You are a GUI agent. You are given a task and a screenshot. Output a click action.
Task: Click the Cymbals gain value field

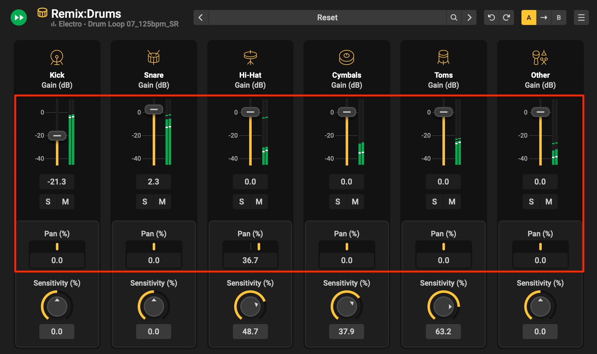(x=347, y=182)
